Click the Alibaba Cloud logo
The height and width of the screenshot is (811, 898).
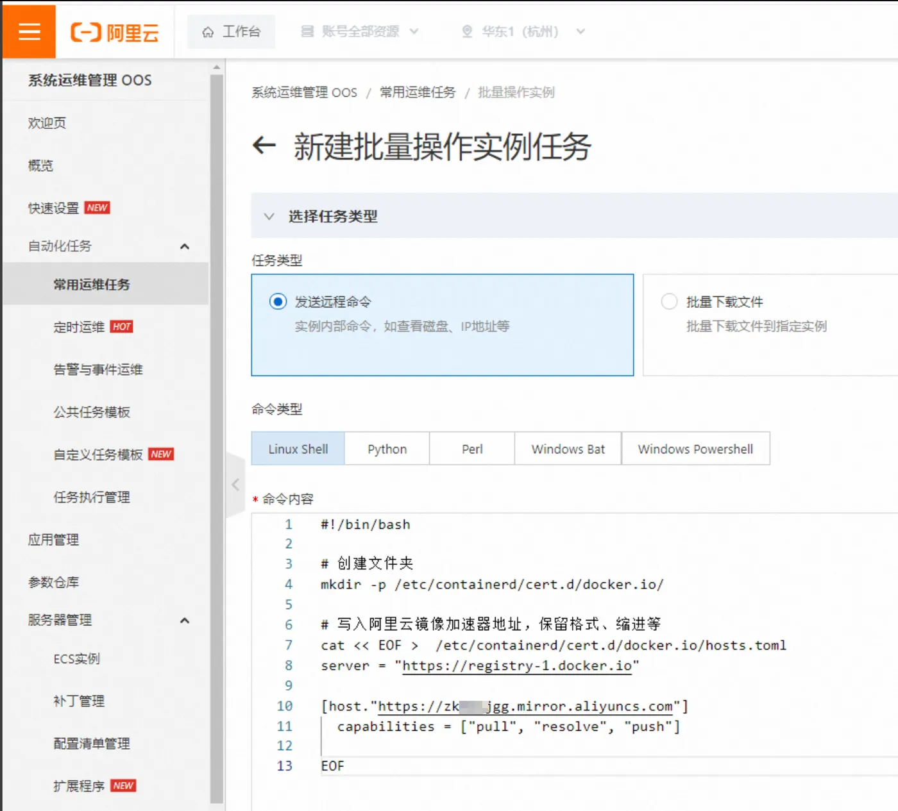point(115,32)
